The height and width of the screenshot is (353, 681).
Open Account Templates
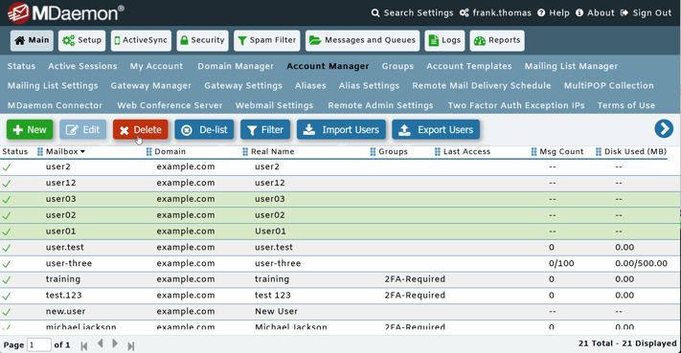[x=469, y=66]
